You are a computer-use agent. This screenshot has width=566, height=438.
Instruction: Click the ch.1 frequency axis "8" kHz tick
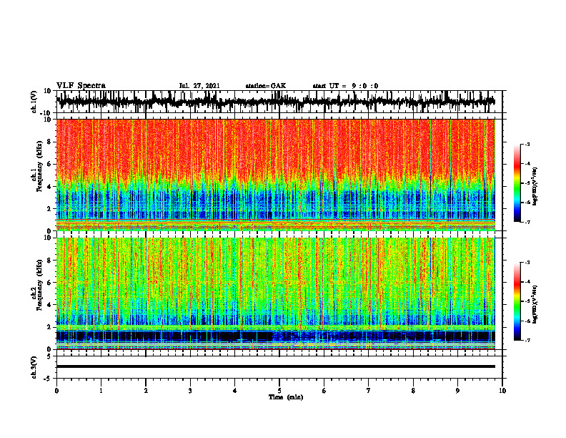point(49,142)
